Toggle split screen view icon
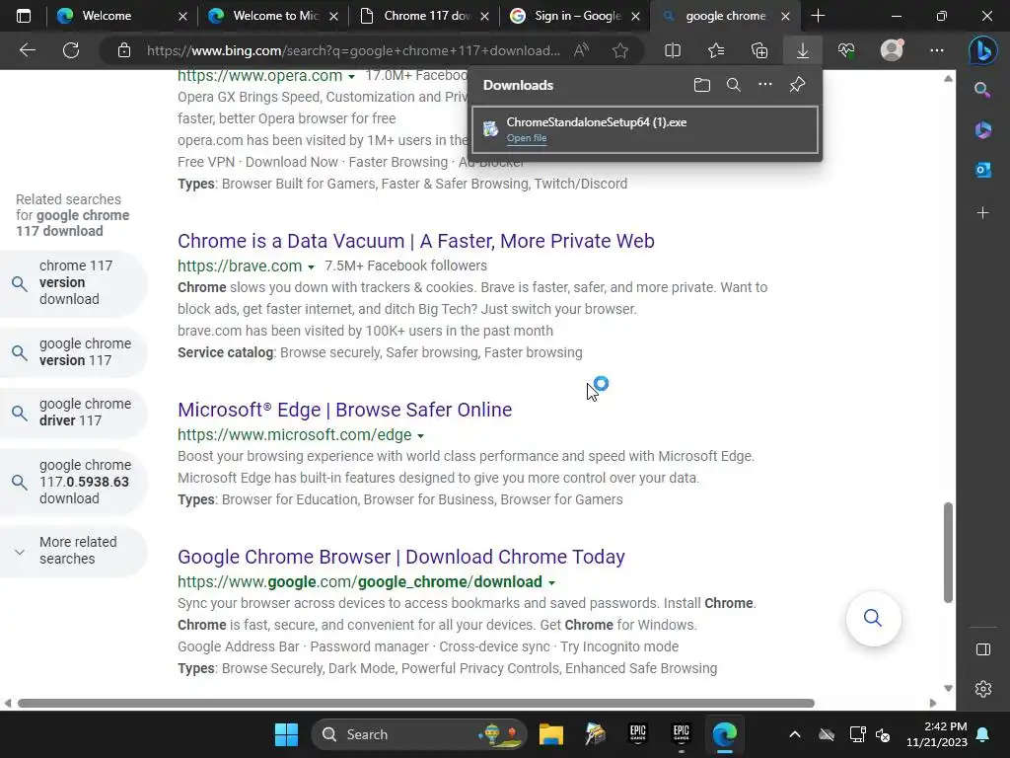 pos(673,50)
